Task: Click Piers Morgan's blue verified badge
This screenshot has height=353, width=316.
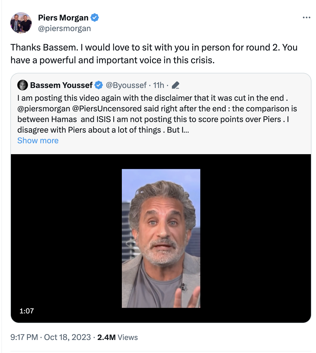Action: click(x=95, y=18)
